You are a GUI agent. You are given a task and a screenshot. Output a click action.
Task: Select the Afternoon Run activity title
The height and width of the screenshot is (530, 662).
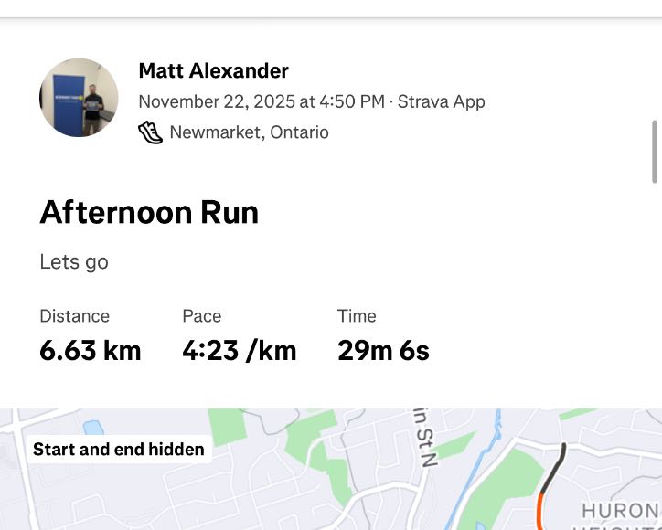[149, 213]
